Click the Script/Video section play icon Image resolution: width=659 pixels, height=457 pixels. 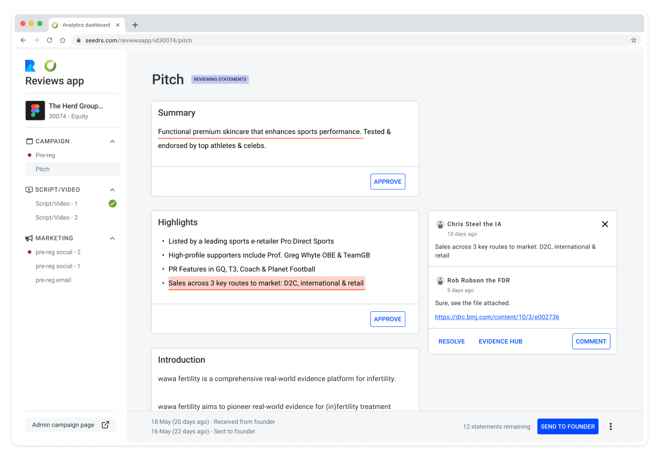[29, 189]
